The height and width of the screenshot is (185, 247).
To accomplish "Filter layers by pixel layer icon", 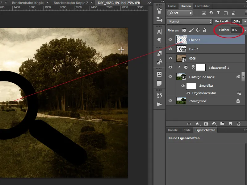I will (204, 13).
